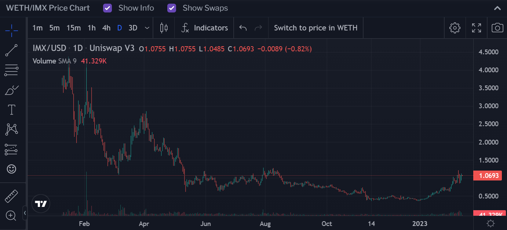Uncheck the Show Info checkbox
This screenshot has height=230, width=507.
(x=107, y=8)
